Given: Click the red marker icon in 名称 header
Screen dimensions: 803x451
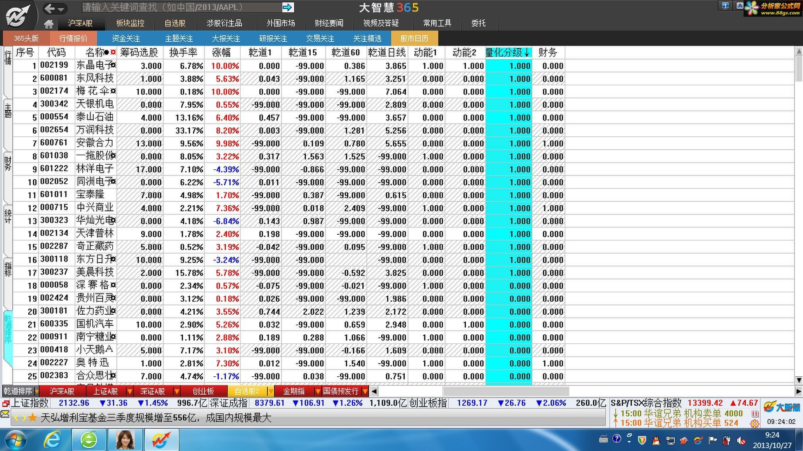Looking at the screenshot, I should coord(113,52).
